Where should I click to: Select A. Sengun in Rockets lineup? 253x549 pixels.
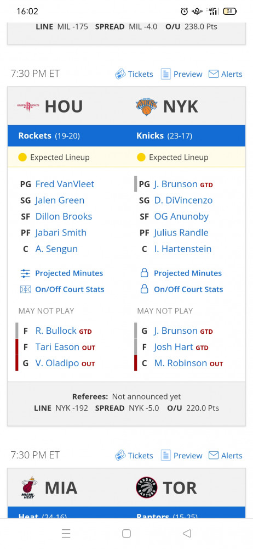point(56,249)
